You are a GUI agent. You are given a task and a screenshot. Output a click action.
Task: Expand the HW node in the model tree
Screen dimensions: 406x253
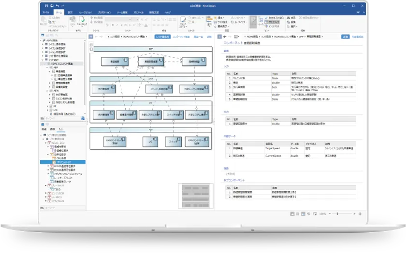pos(47,110)
